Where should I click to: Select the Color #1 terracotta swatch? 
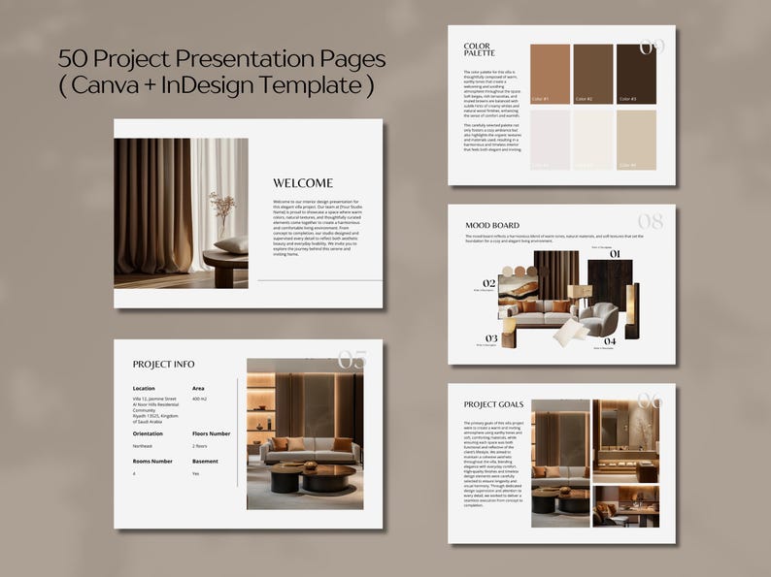[x=550, y=74]
